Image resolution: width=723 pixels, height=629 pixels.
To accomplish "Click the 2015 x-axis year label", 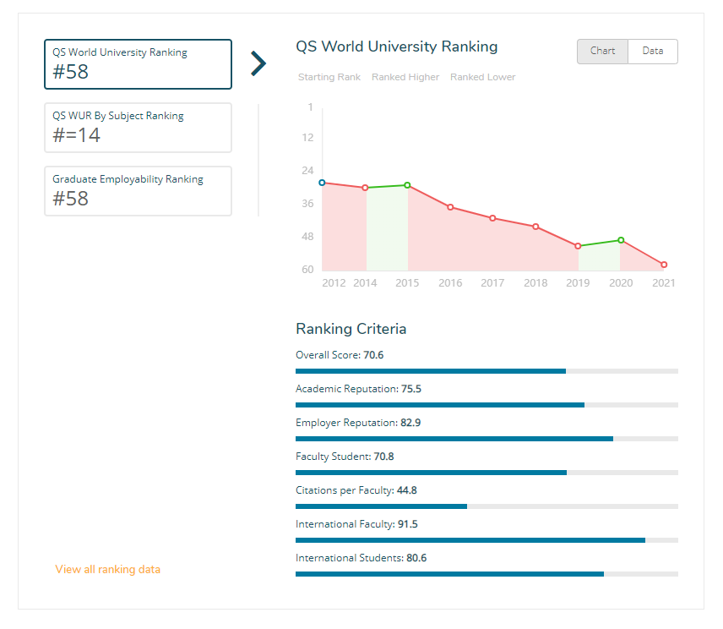I will [407, 283].
